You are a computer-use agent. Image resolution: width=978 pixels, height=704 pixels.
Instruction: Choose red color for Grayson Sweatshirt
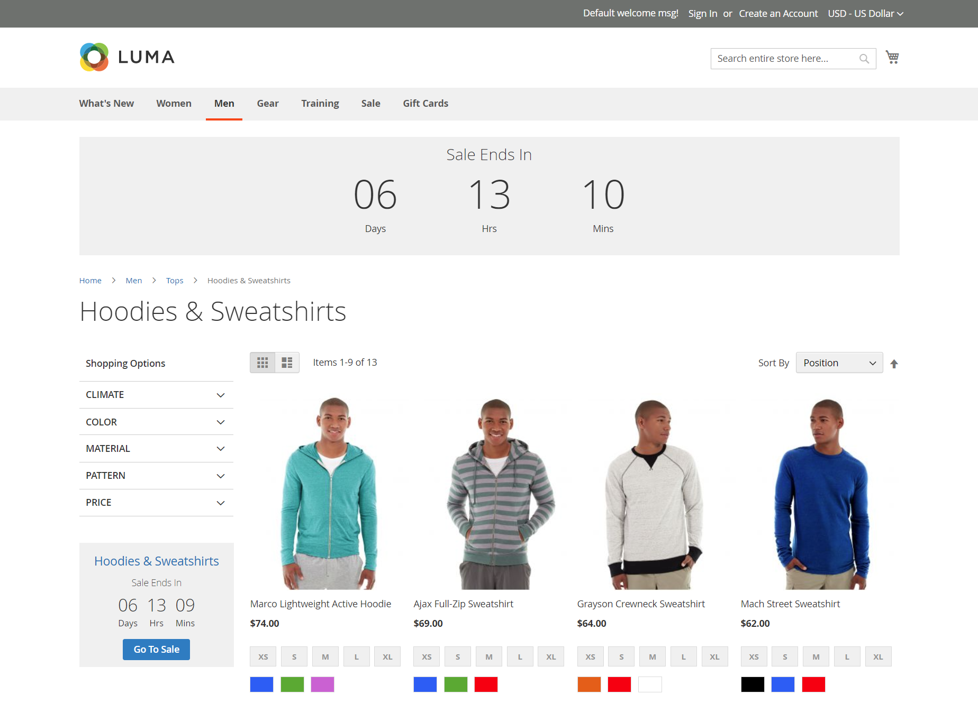[619, 684]
